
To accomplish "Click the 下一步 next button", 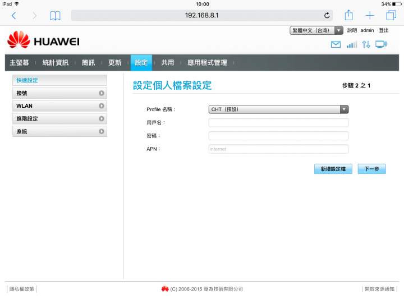I will [372, 169].
